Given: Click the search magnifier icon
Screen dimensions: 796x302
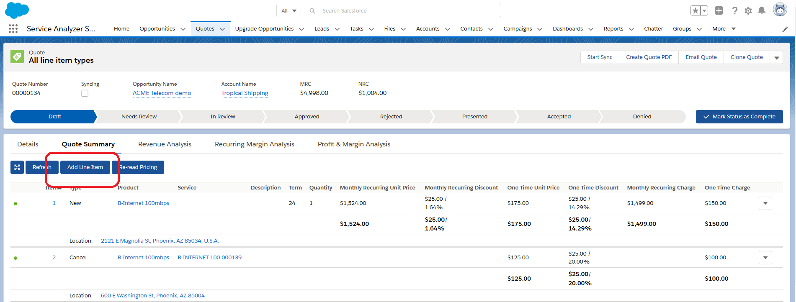Looking at the screenshot, I should tap(312, 11).
